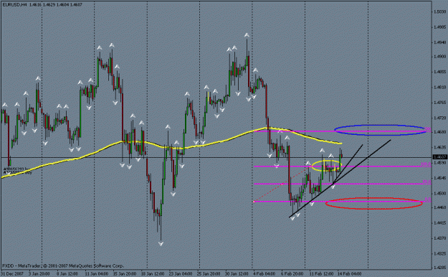The height and width of the screenshot is (277, 448).
Task: Click the 1.4900 price axis label
Action: [440, 57]
